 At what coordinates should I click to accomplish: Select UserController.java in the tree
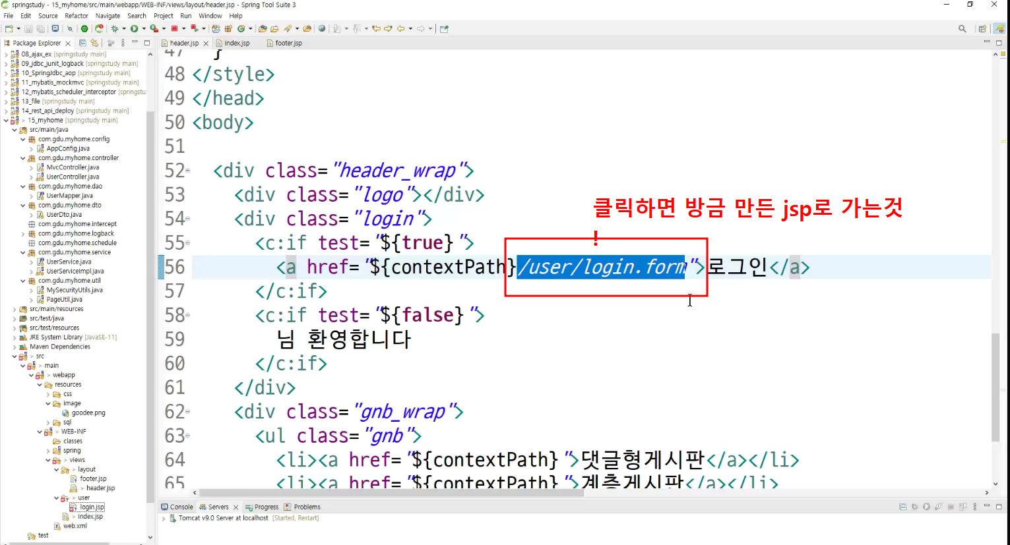tap(73, 177)
